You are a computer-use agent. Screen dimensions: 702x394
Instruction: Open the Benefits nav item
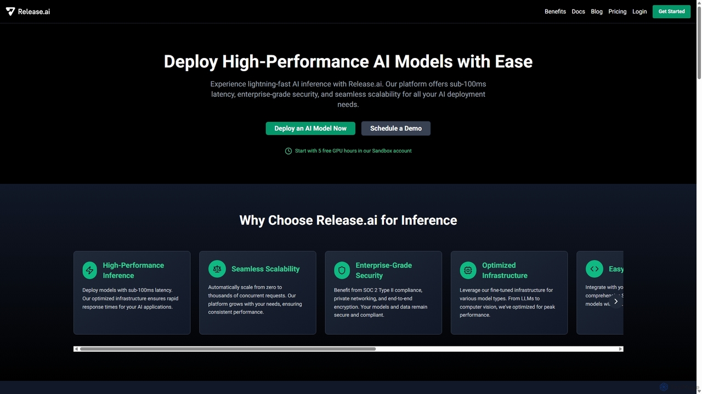[x=555, y=11]
